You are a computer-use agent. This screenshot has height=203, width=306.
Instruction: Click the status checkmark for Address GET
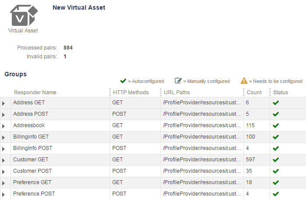[276, 103]
